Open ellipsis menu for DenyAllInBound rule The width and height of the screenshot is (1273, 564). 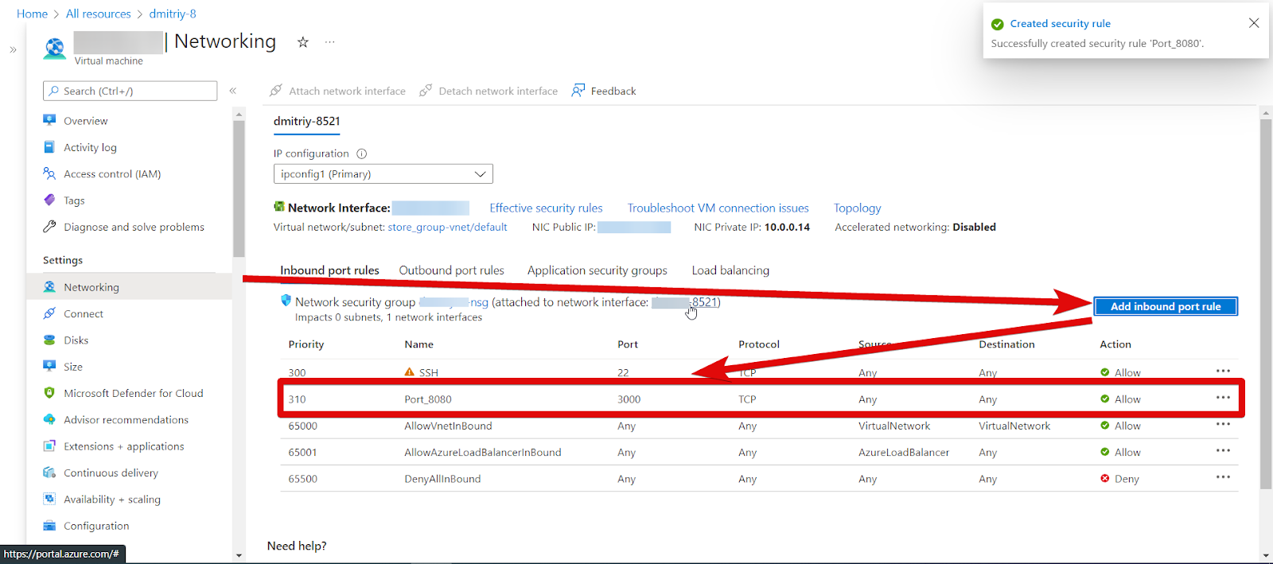pos(1223,477)
